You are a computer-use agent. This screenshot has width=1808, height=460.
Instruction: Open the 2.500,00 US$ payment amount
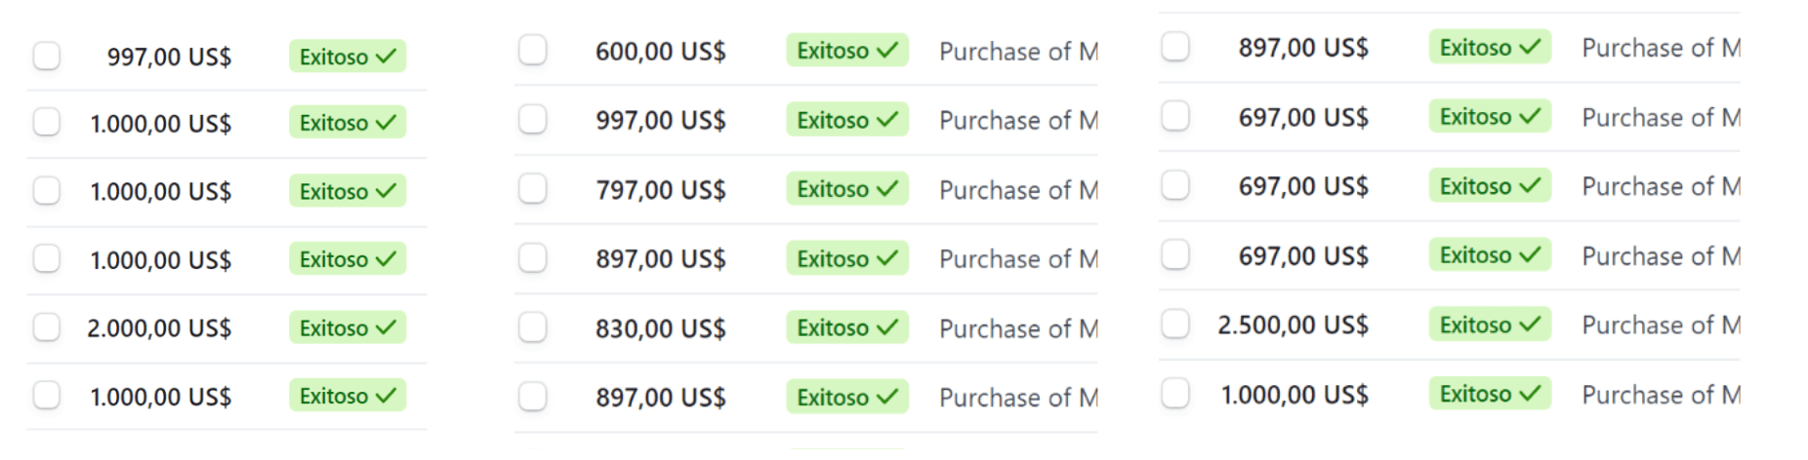[1293, 325]
